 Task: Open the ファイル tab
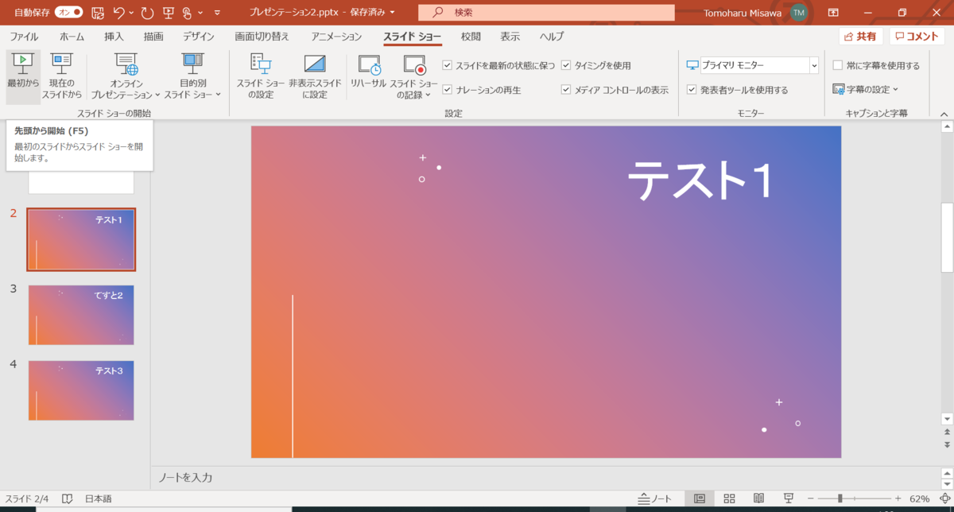tap(24, 37)
